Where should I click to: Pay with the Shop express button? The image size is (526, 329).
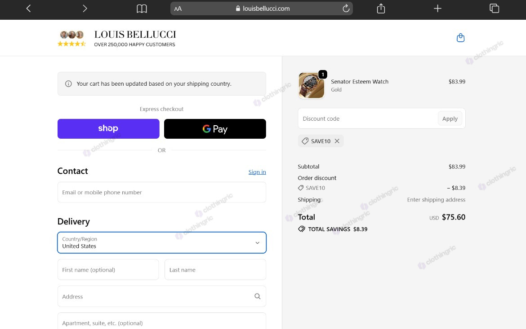[108, 129]
